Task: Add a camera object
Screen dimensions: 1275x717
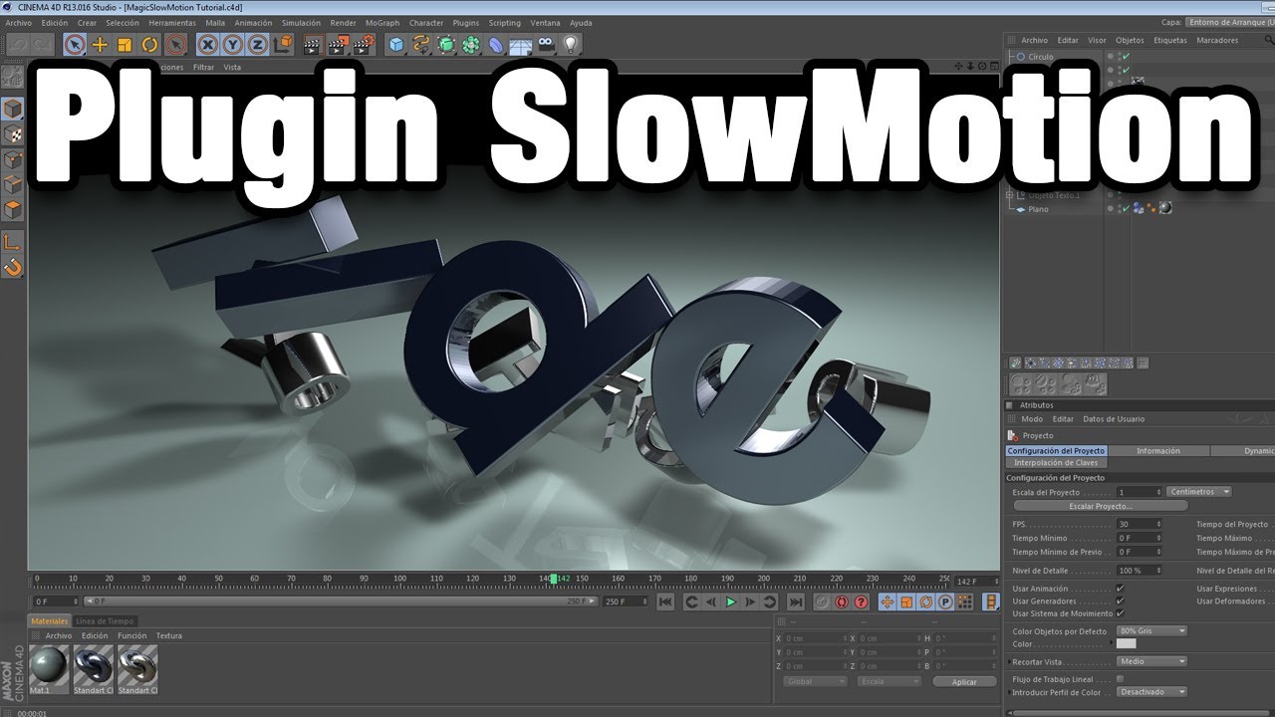Action: [x=546, y=45]
